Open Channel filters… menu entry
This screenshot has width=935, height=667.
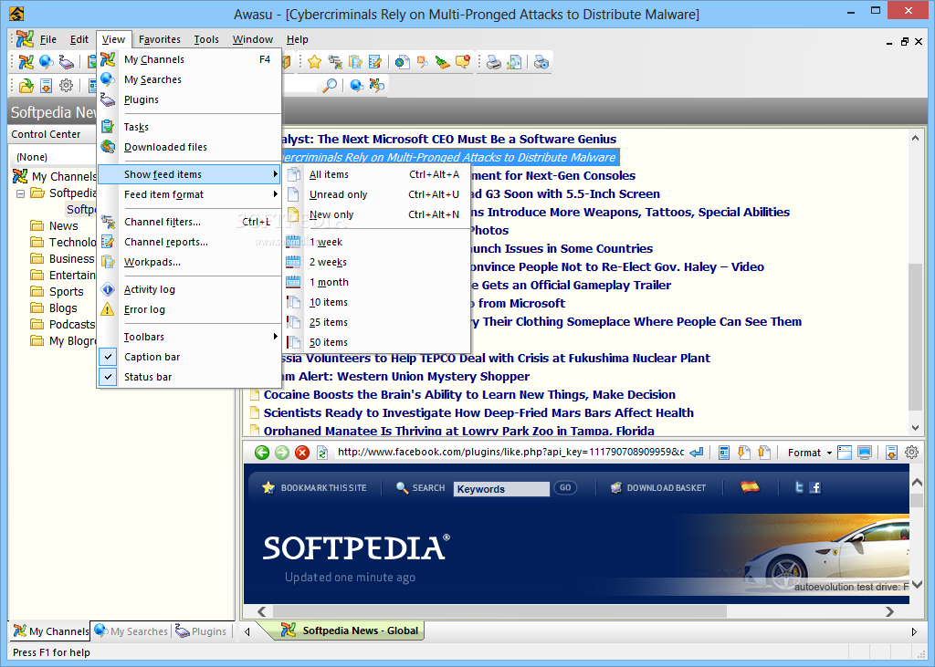189,222
